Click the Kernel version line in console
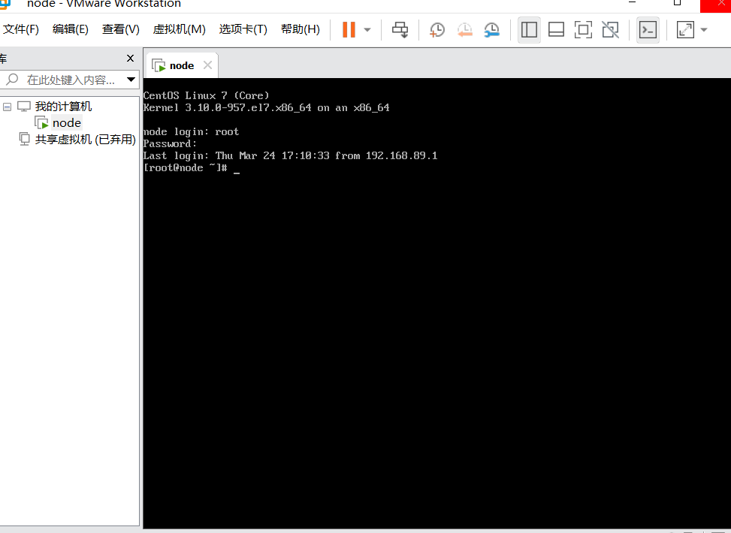Image resolution: width=731 pixels, height=533 pixels. (x=266, y=107)
